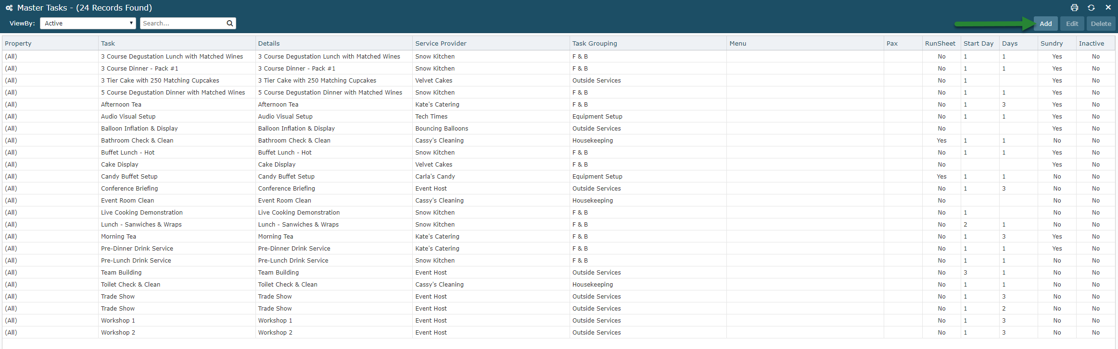Click Cassy's Cleaning in Bathroom Check row
Image resolution: width=1118 pixels, height=349 pixels.
439,140
